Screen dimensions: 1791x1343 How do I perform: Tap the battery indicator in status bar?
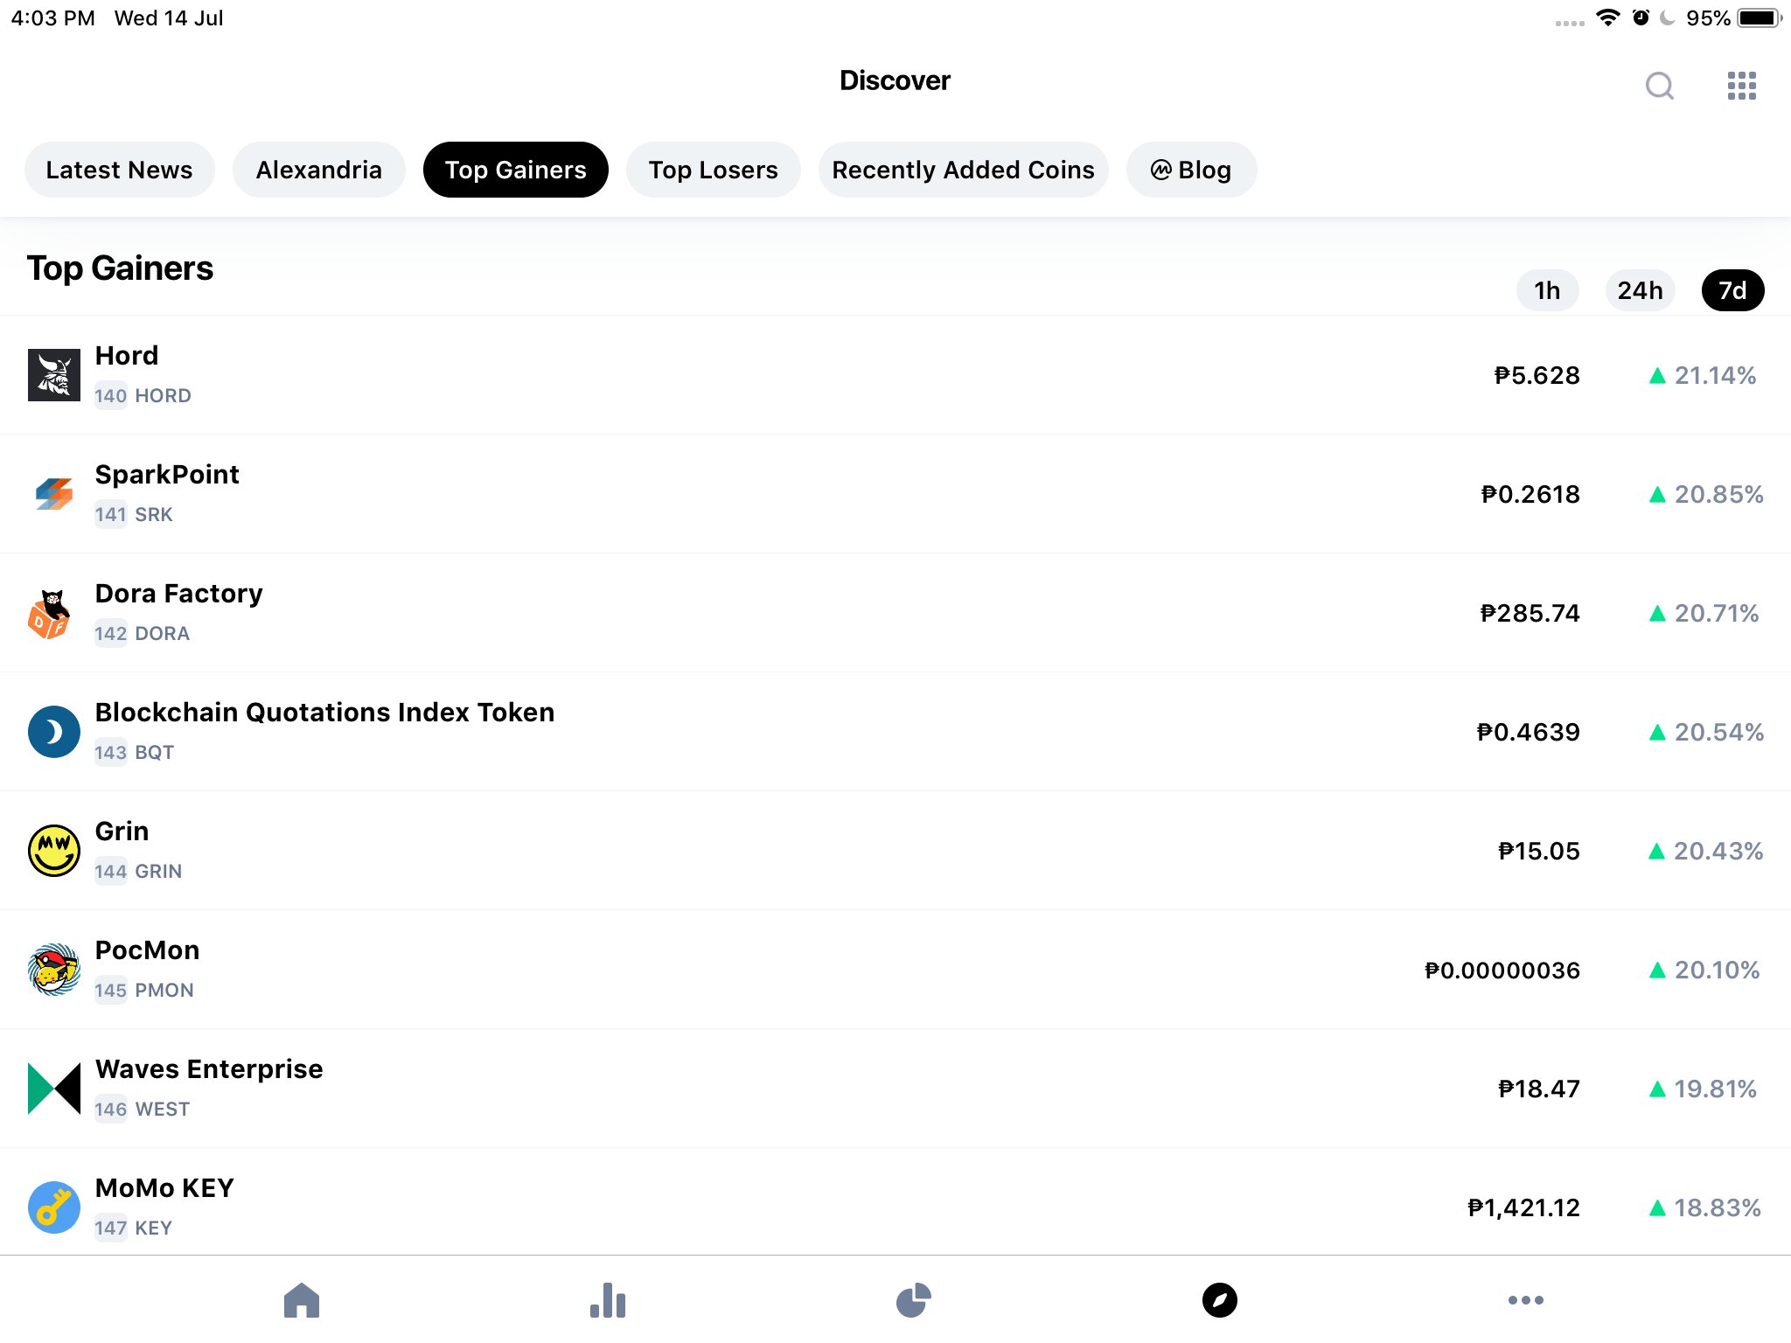1759,18
